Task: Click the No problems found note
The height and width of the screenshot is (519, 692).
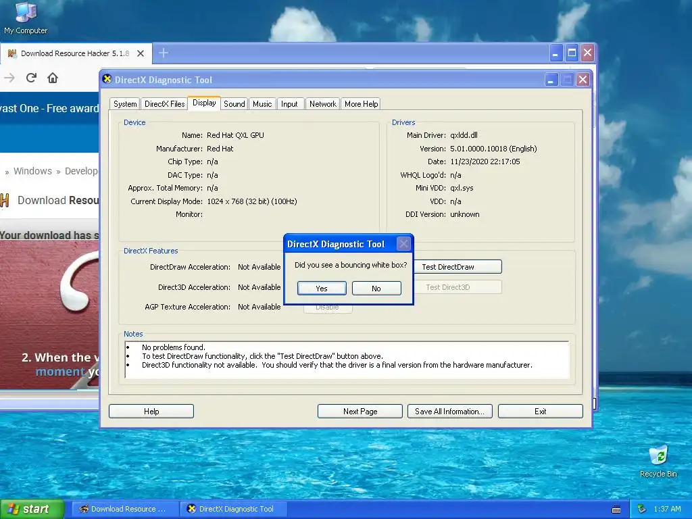Action: [174, 347]
